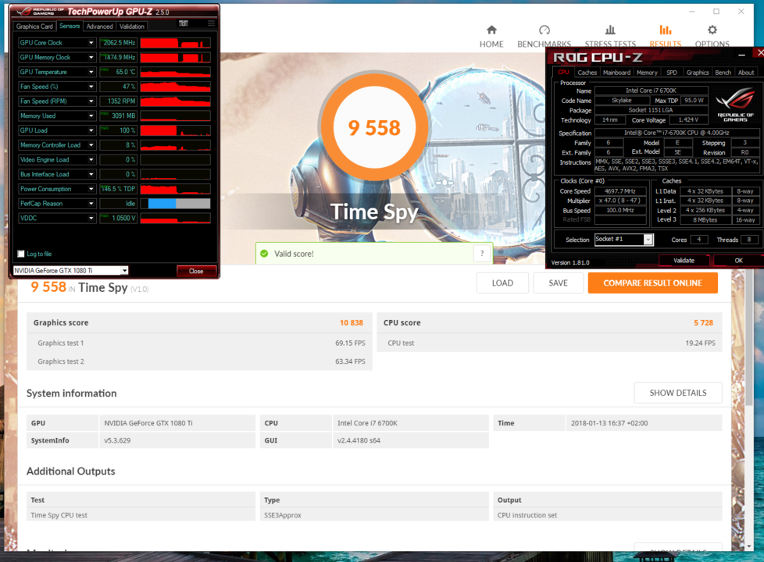Click the PerfCap Reason blue graph bar

pyautogui.click(x=162, y=204)
